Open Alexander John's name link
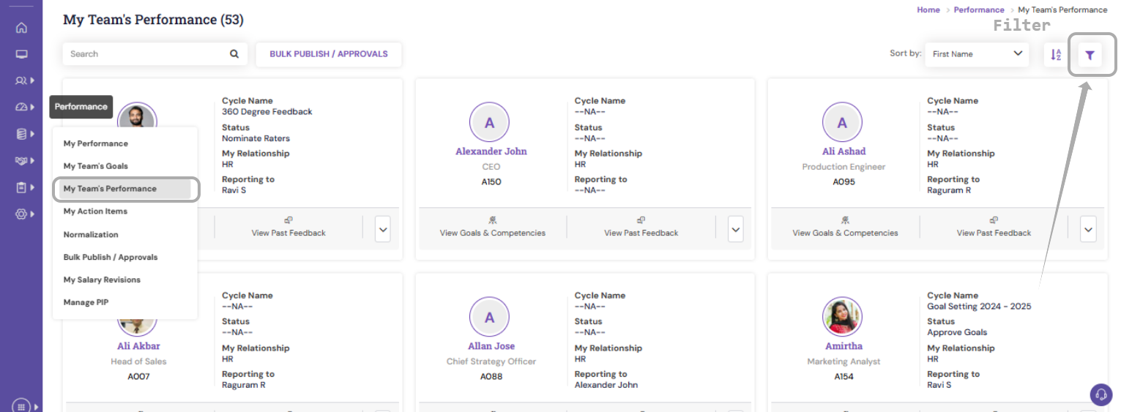The width and height of the screenshot is (1121, 412). point(491,151)
